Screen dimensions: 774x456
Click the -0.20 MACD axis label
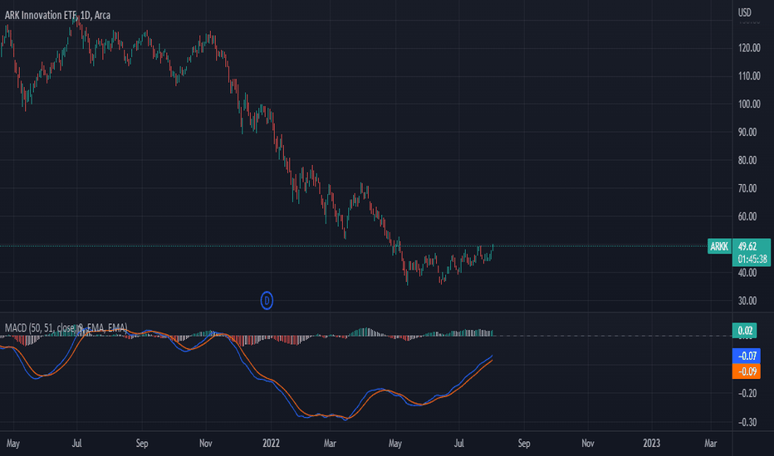[747, 393]
